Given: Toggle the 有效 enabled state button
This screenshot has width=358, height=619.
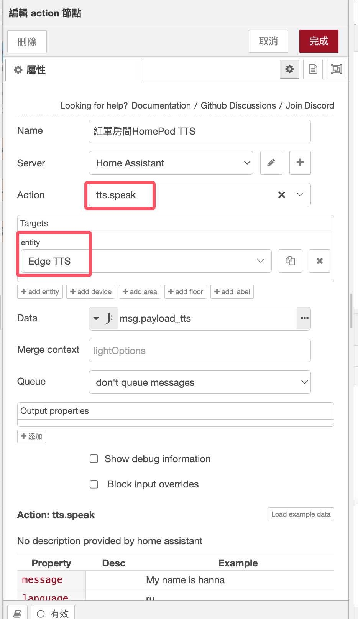Looking at the screenshot, I should tap(53, 613).
